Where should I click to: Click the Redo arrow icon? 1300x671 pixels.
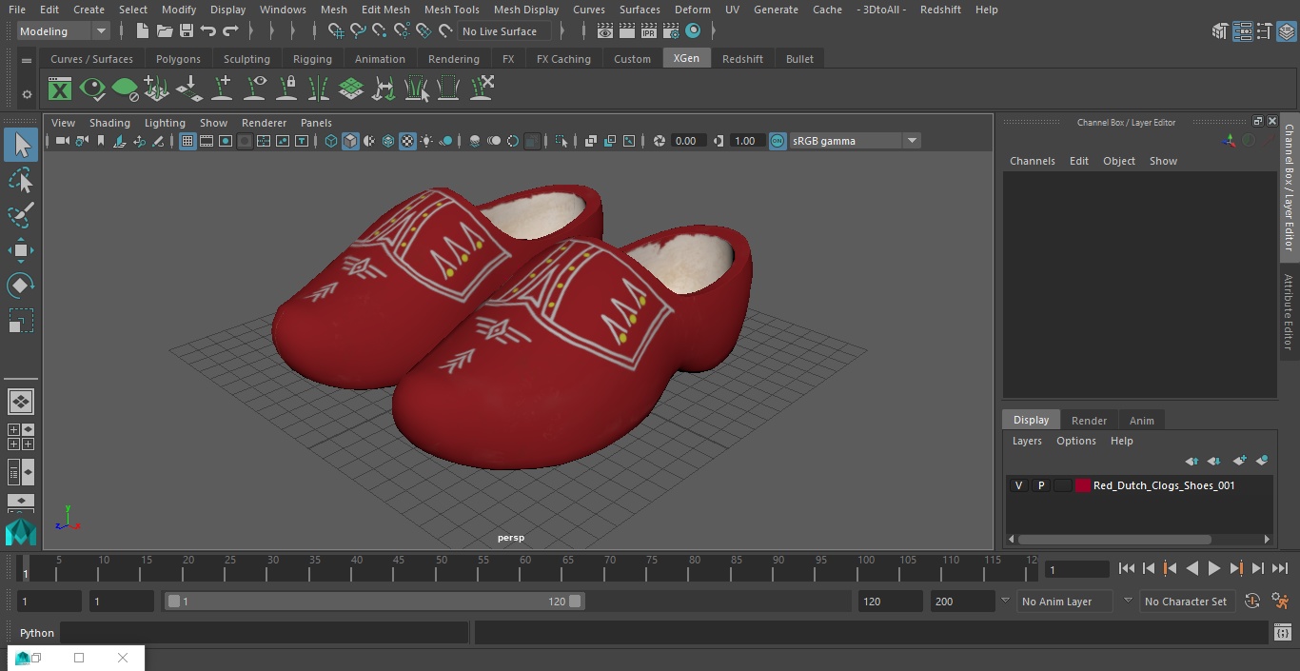click(230, 31)
